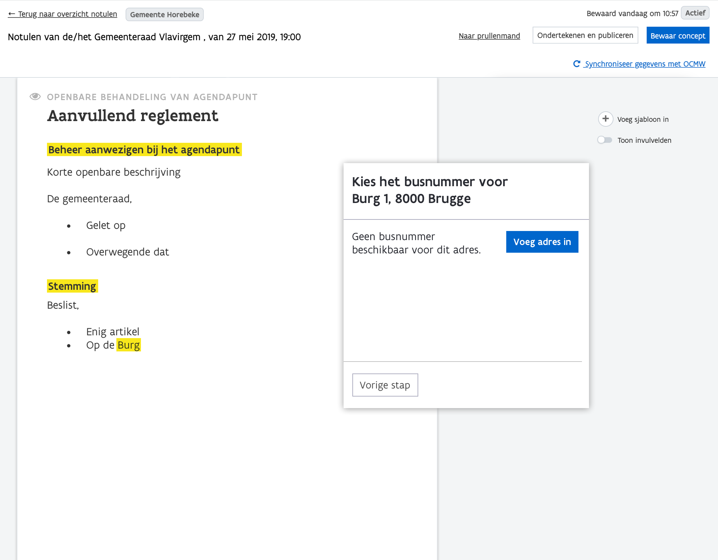This screenshot has width=718, height=560.
Task: Click the highlighted Stemming section
Action: click(72, 286)
